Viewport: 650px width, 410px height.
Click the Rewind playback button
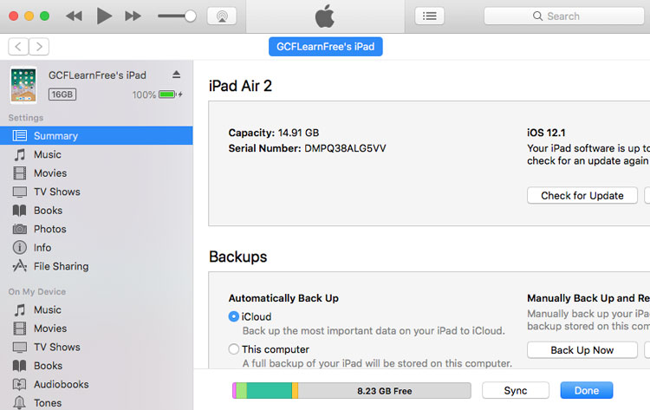click(x=75, y=16)
